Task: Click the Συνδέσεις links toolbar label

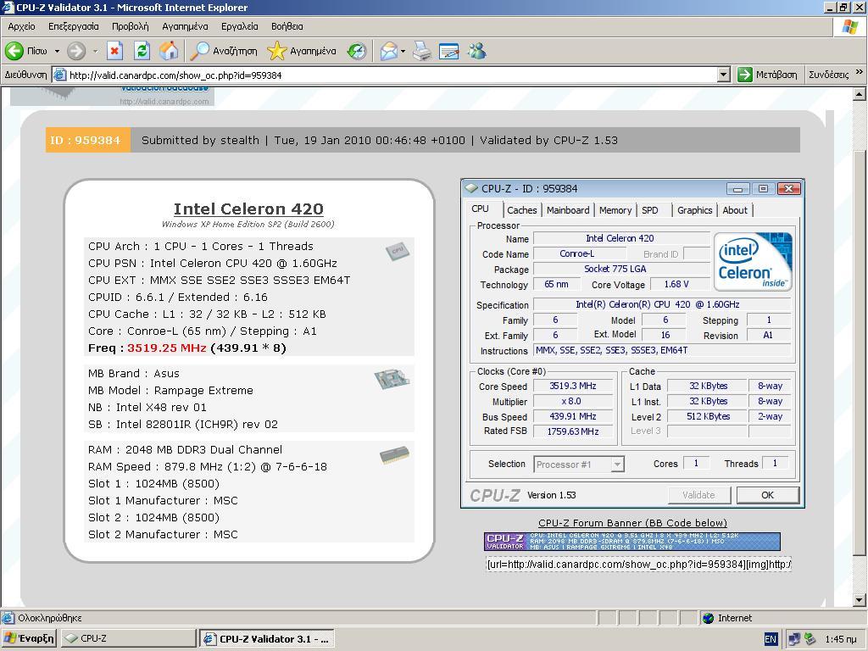Action: pyautogui.click(x=828, y=75)
